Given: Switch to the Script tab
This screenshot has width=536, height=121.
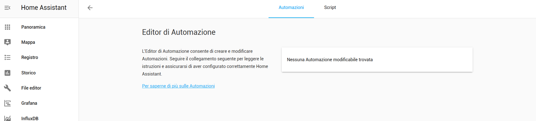Looking at the screenshot, I should [x=330, y=8].
